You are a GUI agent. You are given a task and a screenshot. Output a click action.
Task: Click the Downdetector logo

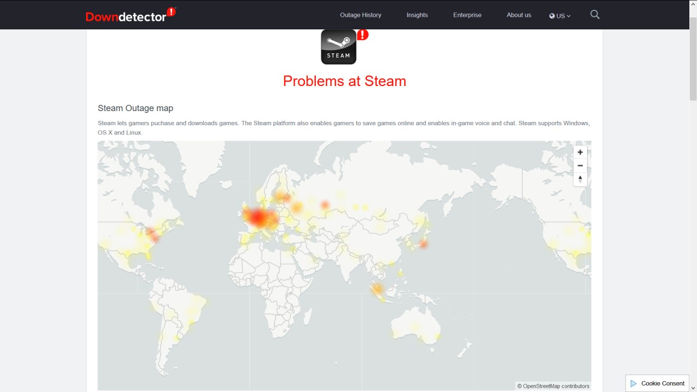coord(131,15)
